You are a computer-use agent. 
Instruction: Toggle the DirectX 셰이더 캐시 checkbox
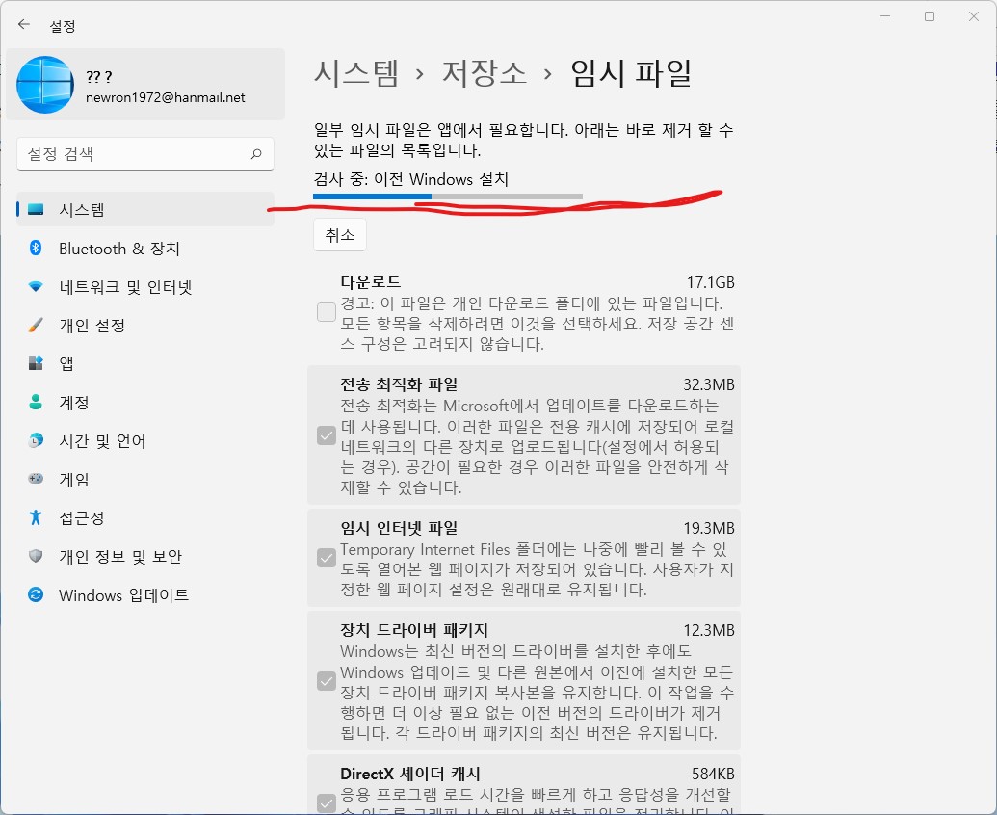[327, 803]
